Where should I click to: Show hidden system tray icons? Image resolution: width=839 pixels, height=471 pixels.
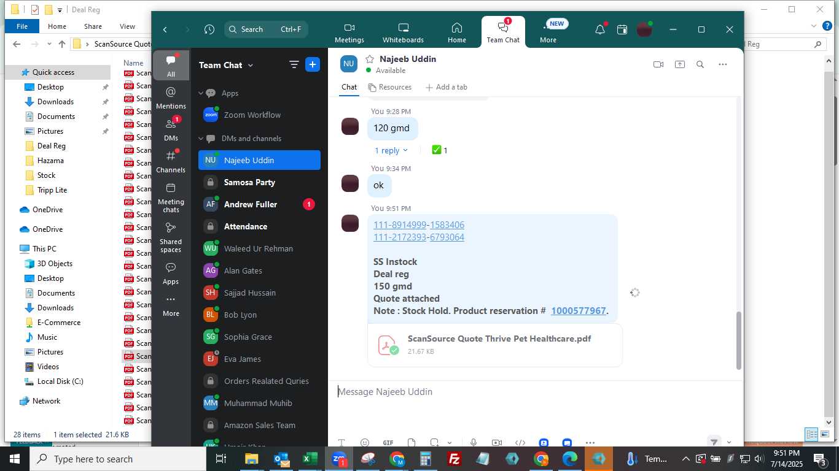pyautogui.click(x=685, y=459)
